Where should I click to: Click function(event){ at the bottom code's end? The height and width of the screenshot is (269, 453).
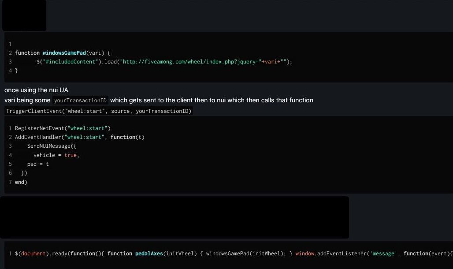point(428,254)
